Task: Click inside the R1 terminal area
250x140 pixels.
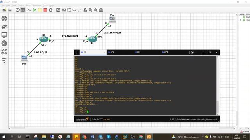Action: 145,86
